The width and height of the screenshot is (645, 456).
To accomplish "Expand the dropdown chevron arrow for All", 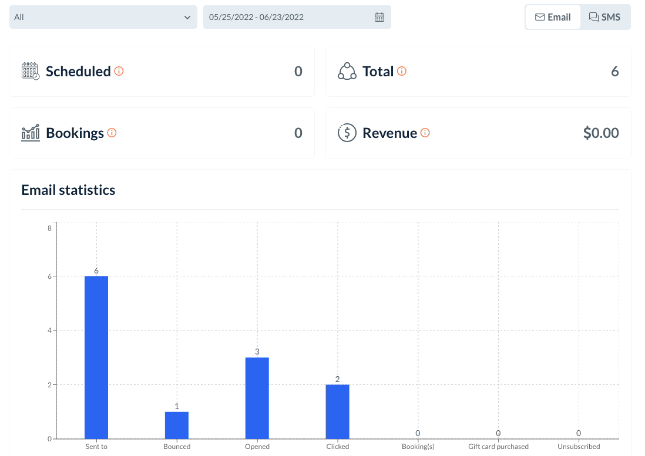I will coord(187,18).
